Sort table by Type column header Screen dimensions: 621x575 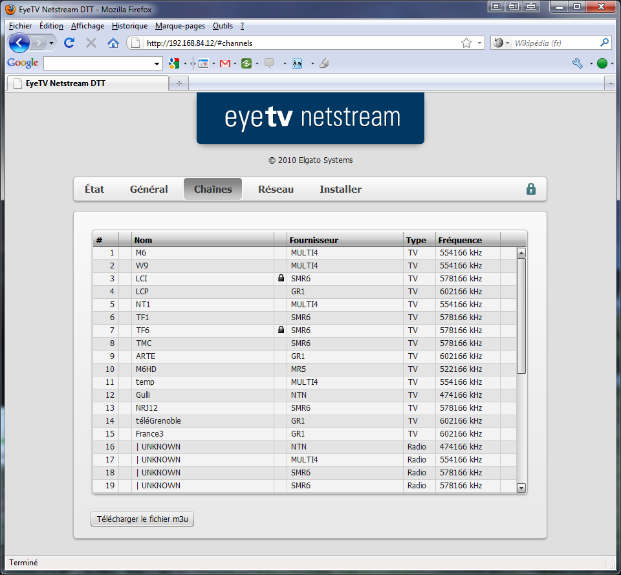tap(419, 240)
